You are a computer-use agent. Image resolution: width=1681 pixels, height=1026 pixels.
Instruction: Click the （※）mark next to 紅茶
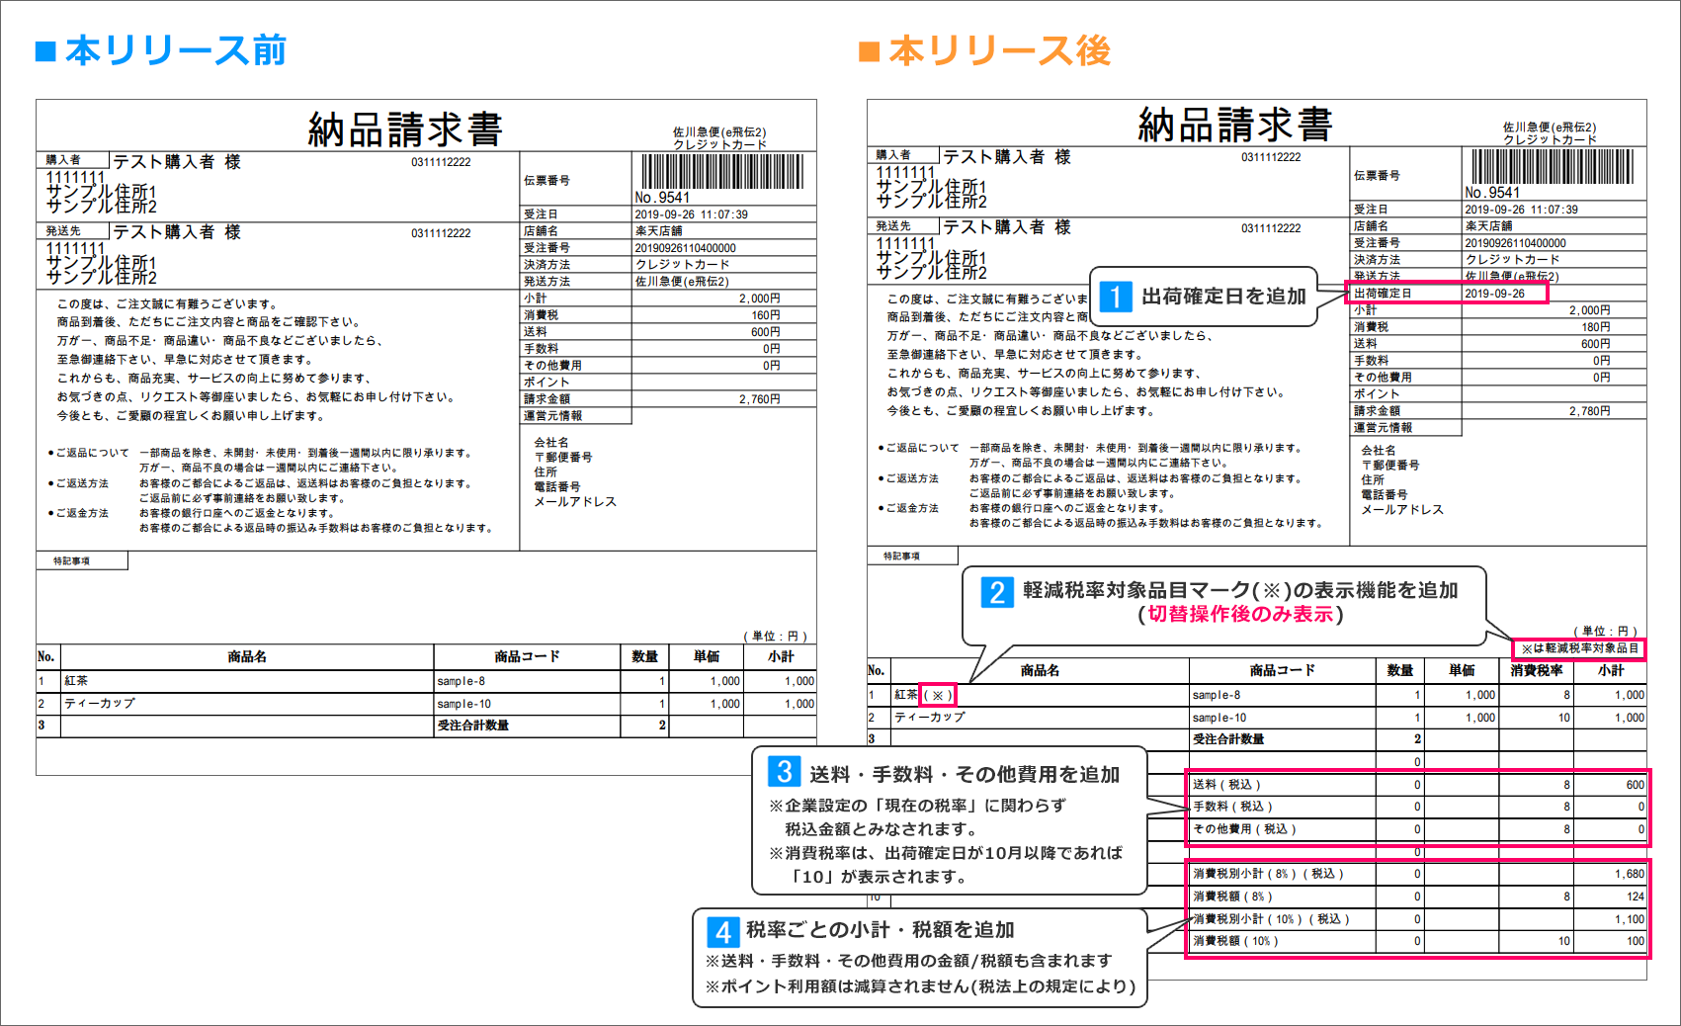938,695
